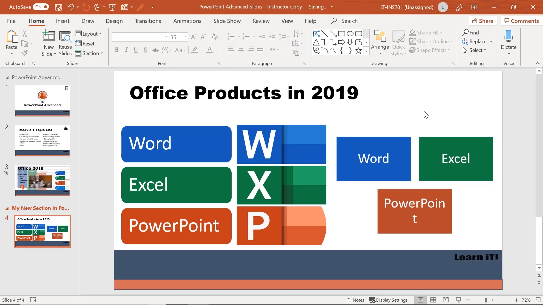Image resolution: width=543 pixels, height=305 pixels.
Task: Clear all formatting icon
Action: tap(215, 37)
